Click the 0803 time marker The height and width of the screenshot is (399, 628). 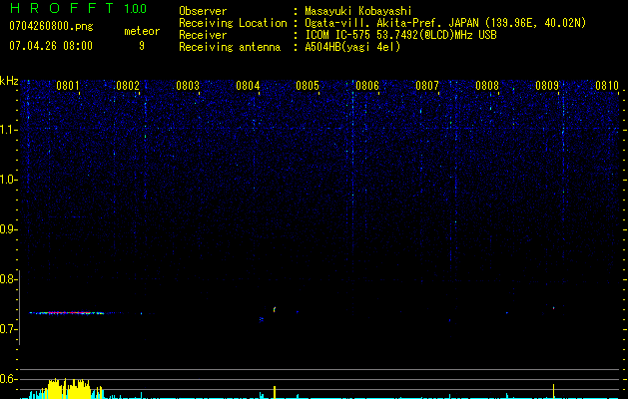(188, 86)
